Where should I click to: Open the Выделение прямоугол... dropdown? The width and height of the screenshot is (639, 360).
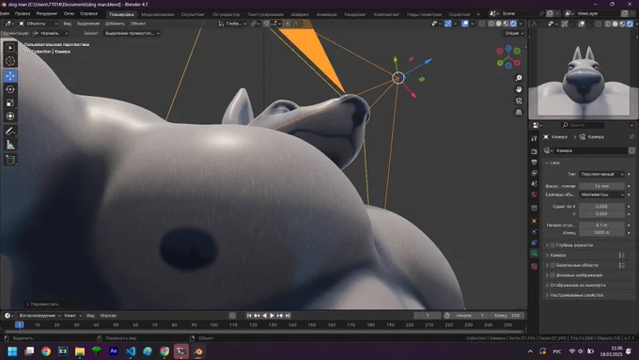(132, 33)
